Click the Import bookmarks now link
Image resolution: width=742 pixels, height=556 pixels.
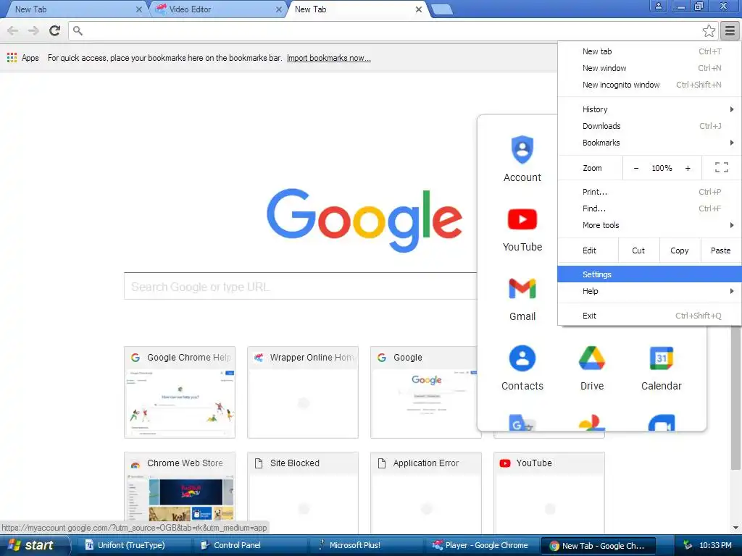click(328, 58)
